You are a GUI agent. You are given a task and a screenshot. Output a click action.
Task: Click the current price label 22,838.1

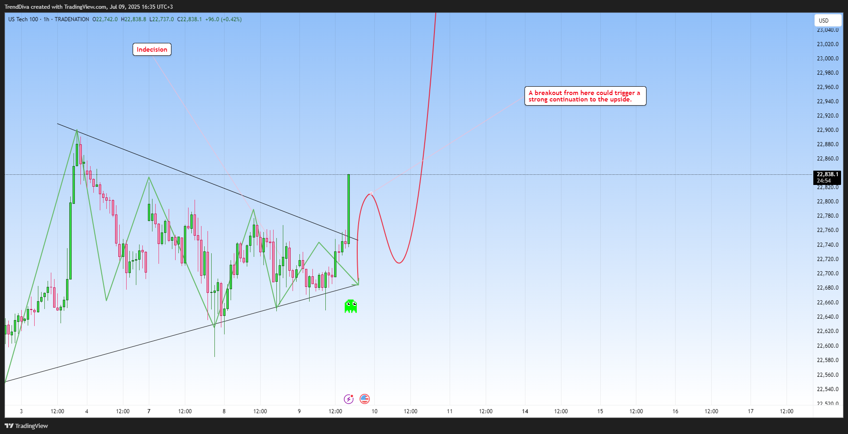point(827,174)
